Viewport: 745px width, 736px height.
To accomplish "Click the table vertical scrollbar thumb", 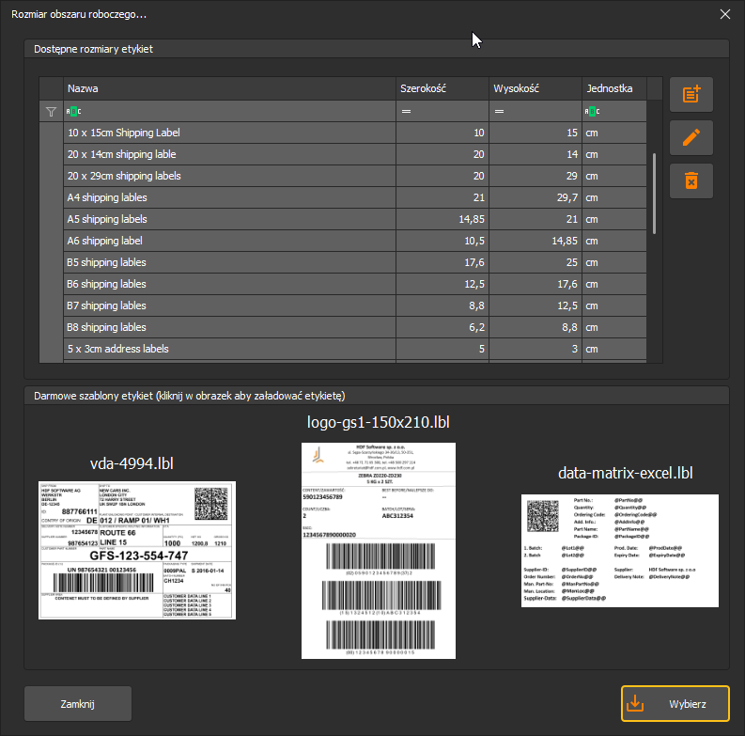I will pyautogui.click(x=654, y=193).
